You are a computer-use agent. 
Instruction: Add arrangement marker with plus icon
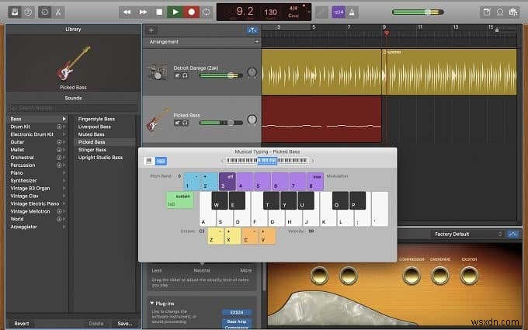[x=256, y=41]
